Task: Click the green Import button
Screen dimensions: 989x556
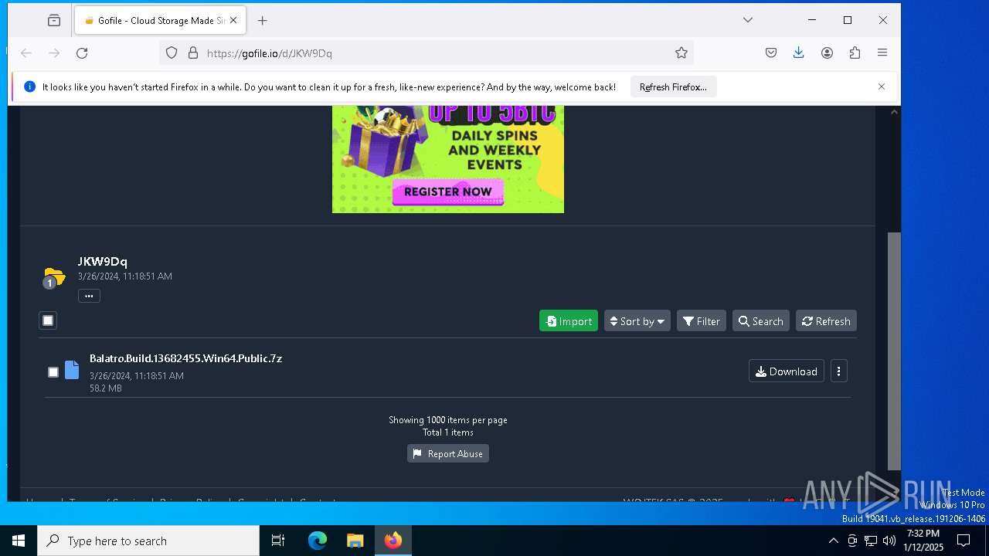Action: click(569, 321)
